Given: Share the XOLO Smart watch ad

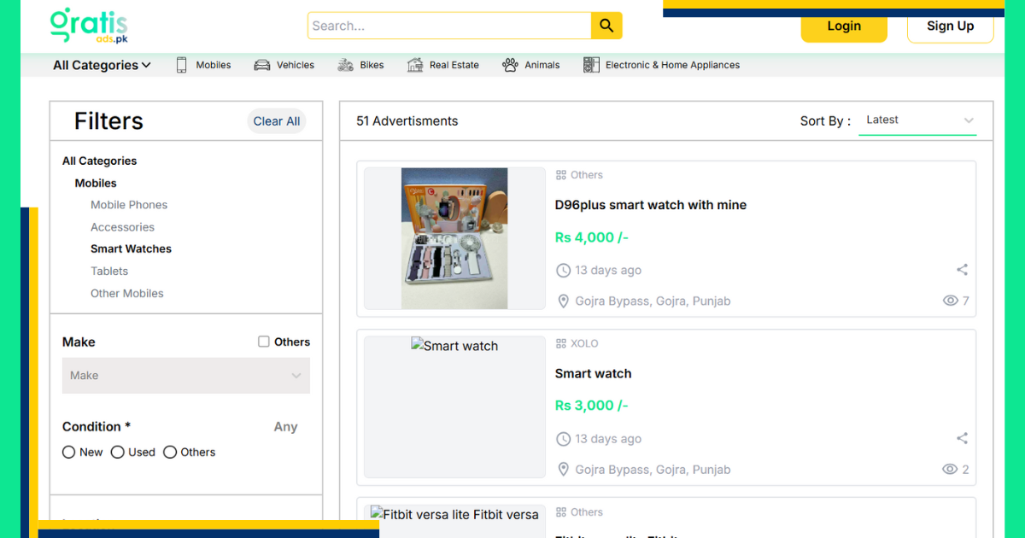Looking at the screenshot, I should tap(962, 439).
